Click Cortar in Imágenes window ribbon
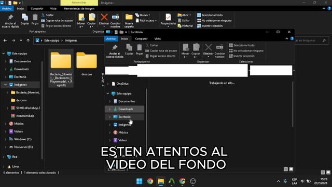 (x=47, y=15)
